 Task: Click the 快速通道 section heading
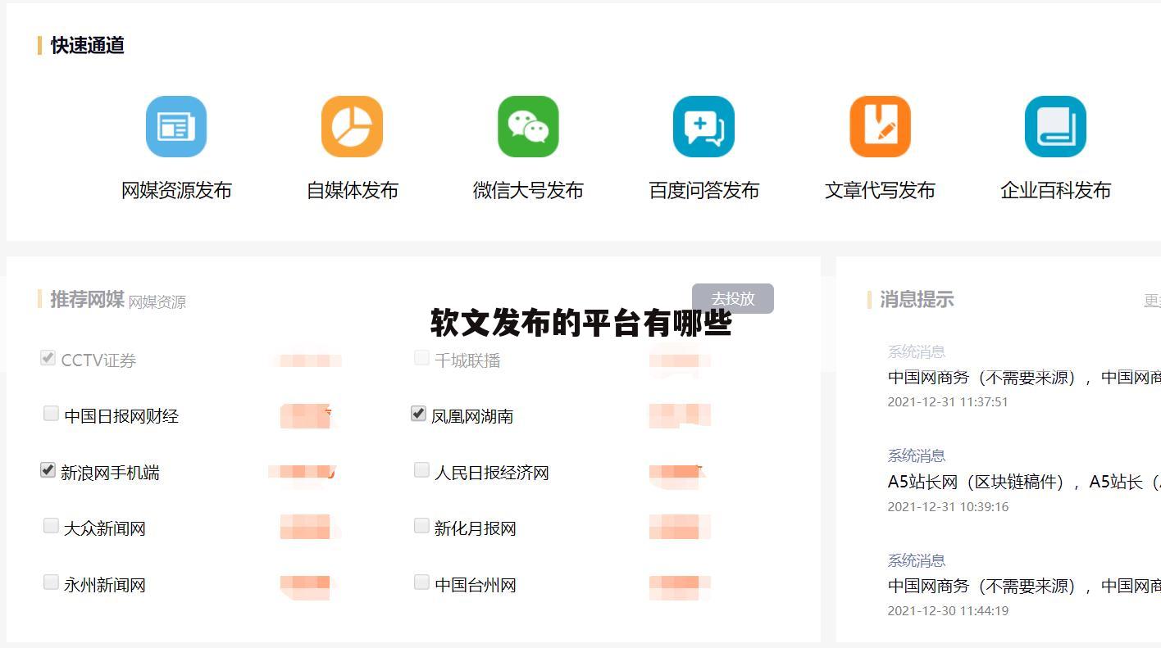86,46
